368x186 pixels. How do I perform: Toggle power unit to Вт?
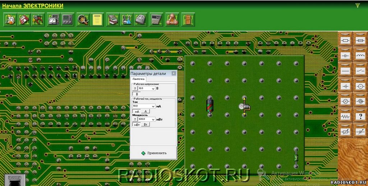pos(146,124)
